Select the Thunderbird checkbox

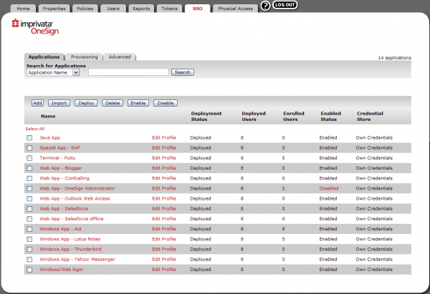pos(29,249)
